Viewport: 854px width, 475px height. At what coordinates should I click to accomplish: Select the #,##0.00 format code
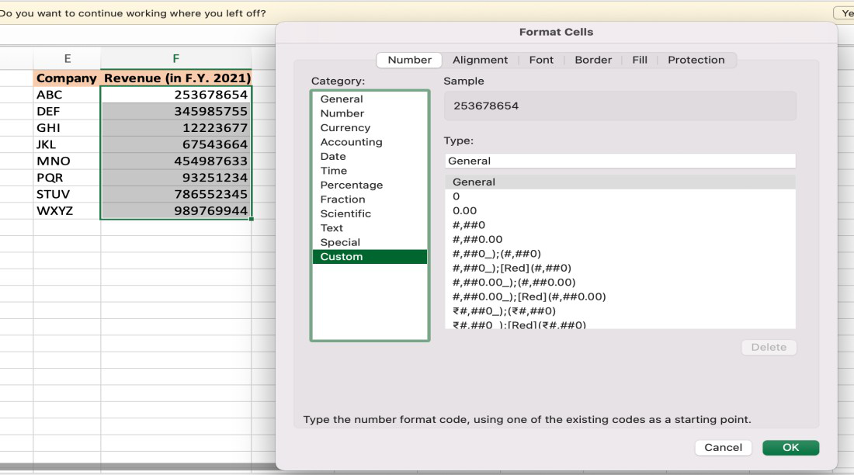click(620, 239)
